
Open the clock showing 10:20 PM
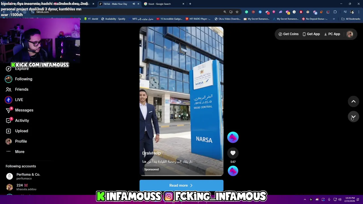[x=350, y=199]
